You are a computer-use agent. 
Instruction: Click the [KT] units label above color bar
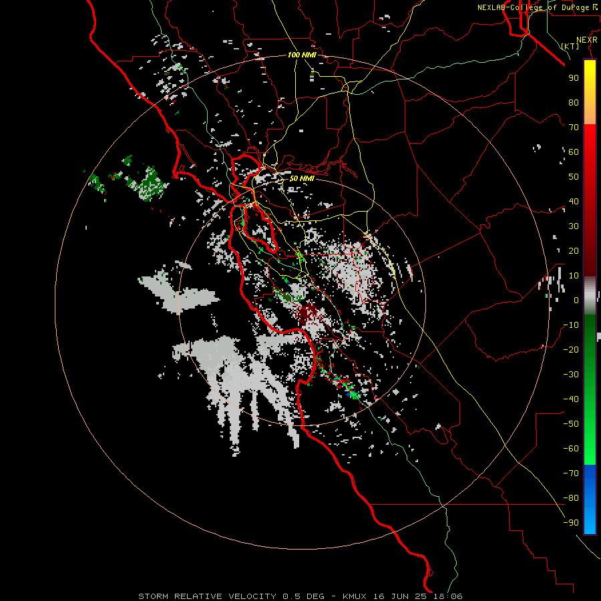click(x=570, y=46)
